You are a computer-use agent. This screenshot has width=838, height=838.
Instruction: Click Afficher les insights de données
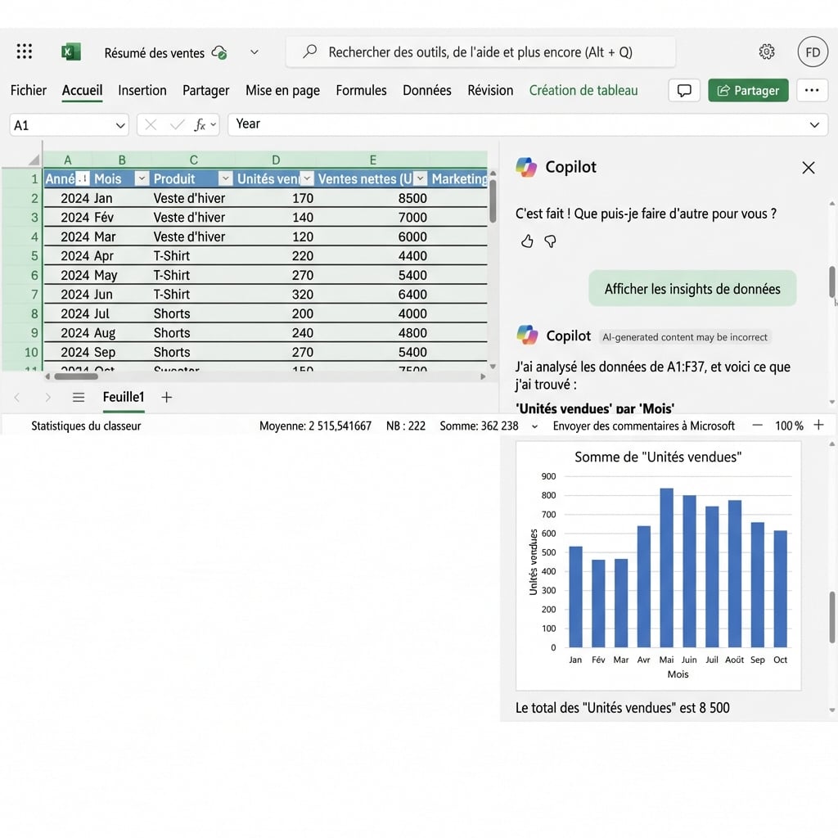[x=692, y=288]
